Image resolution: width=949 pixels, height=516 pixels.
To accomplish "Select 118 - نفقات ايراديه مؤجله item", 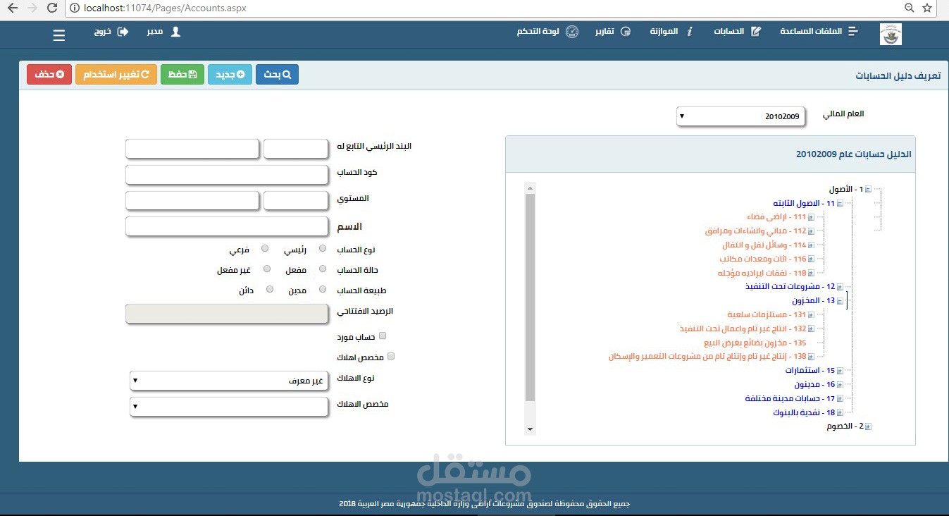I will click(x=762, y=273).
